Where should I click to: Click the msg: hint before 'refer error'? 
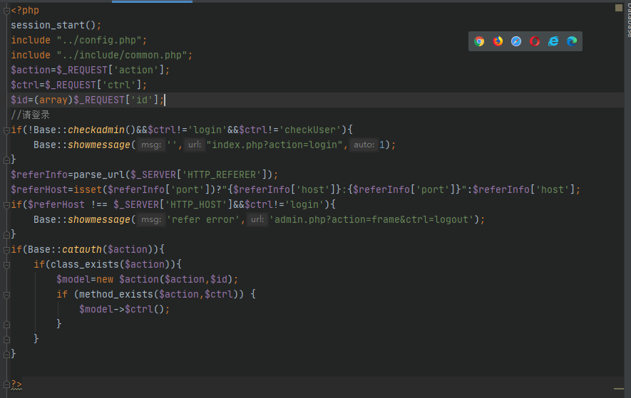click(151, 219)
